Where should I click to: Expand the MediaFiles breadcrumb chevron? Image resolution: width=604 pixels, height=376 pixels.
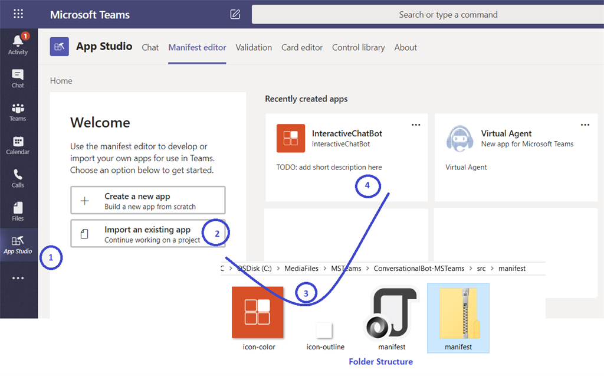[325, 269]
